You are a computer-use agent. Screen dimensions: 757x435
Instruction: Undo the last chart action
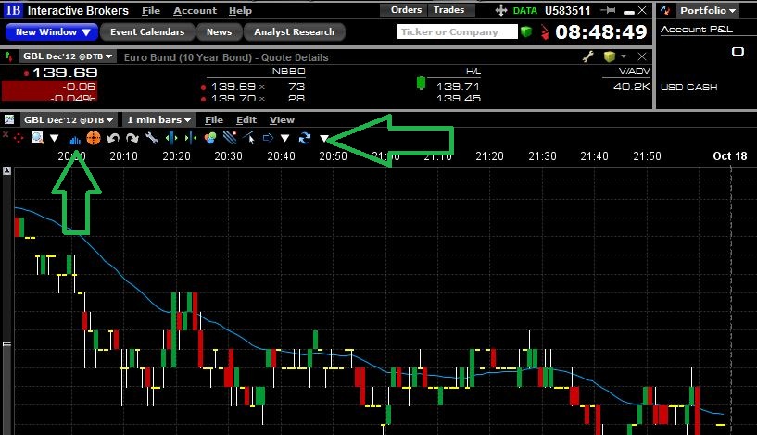[113, 139]
